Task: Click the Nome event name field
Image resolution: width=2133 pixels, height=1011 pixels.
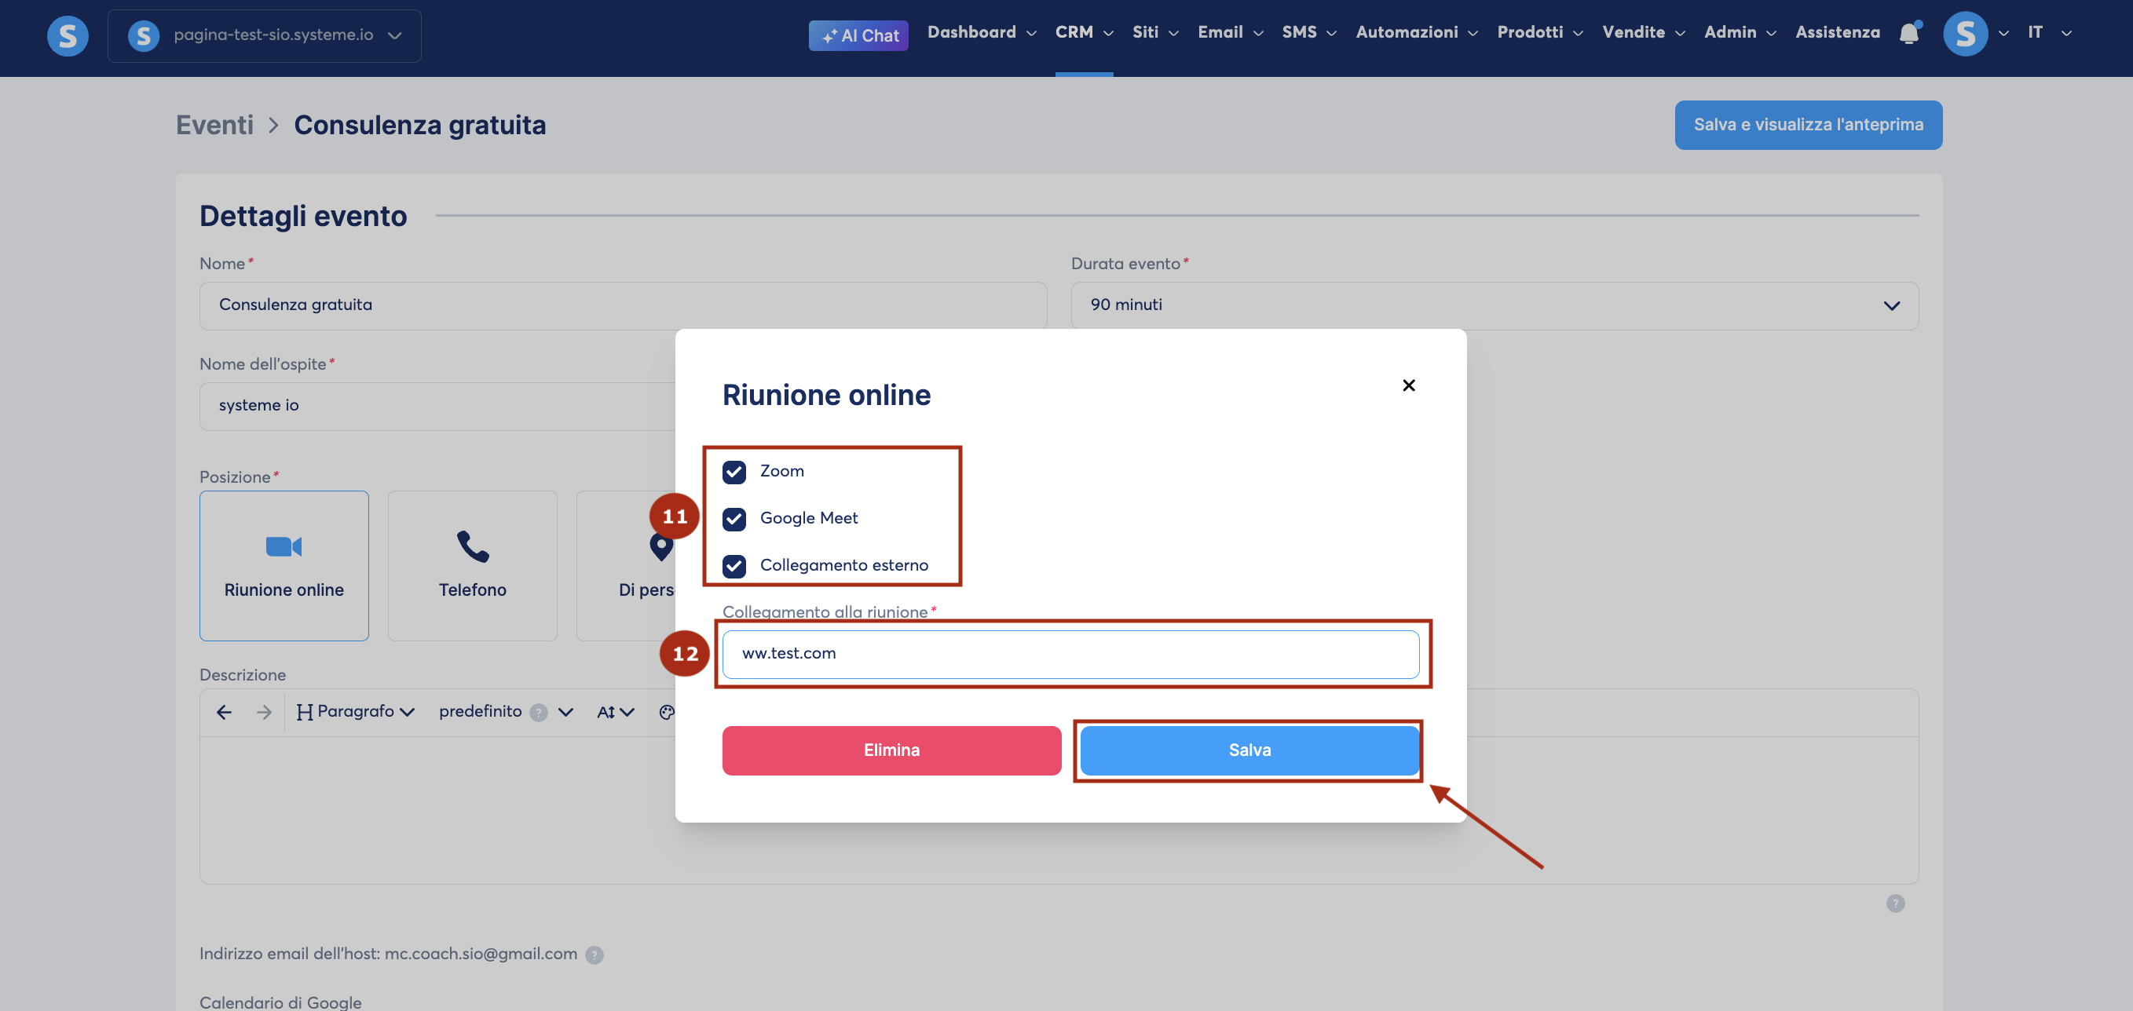Action: coord(623,305)
